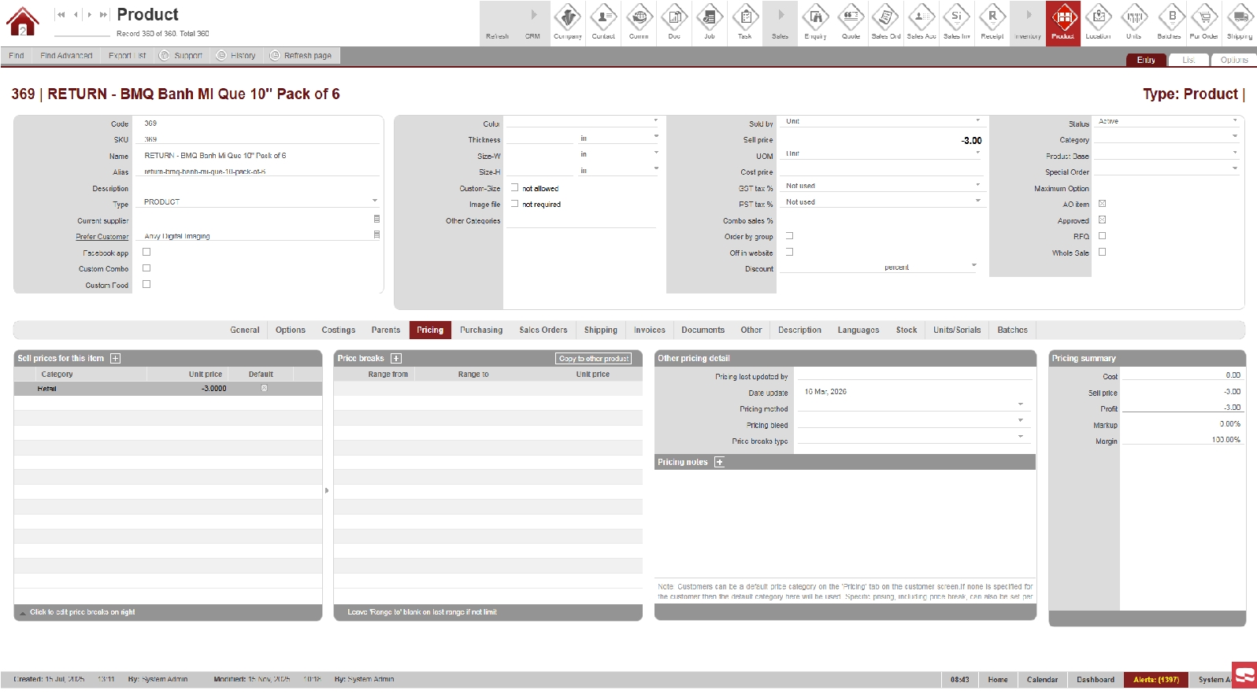Switch to the Purchasing tab
This screenshot has height=694, width=1257.
tap(481, 330)
